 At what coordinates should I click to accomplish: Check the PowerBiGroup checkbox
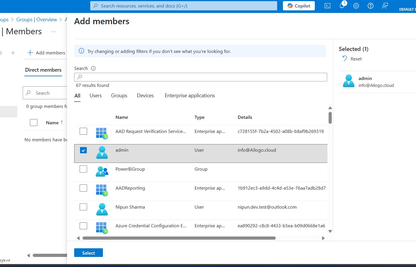83,169
